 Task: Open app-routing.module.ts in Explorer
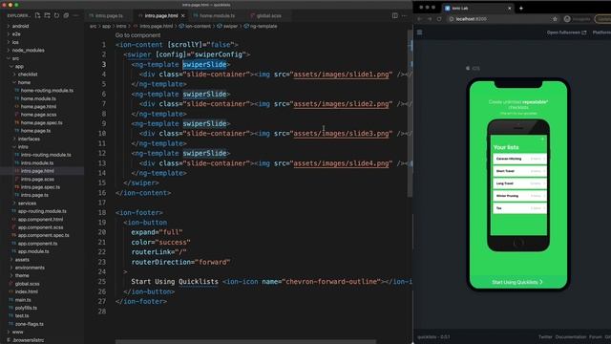click(x=42, y=211)
